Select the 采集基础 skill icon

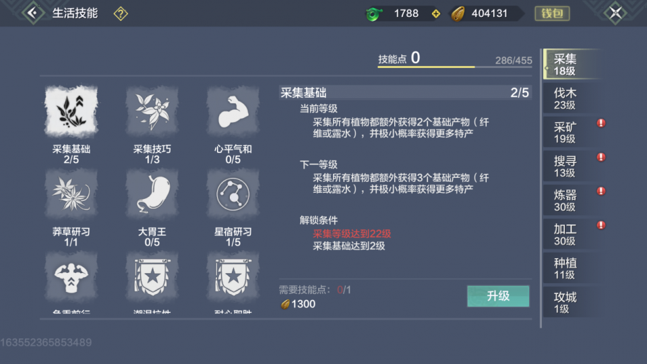(71, 111)
